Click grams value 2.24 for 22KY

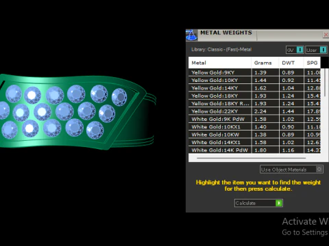pyautogui.click(x=260, y=111)
